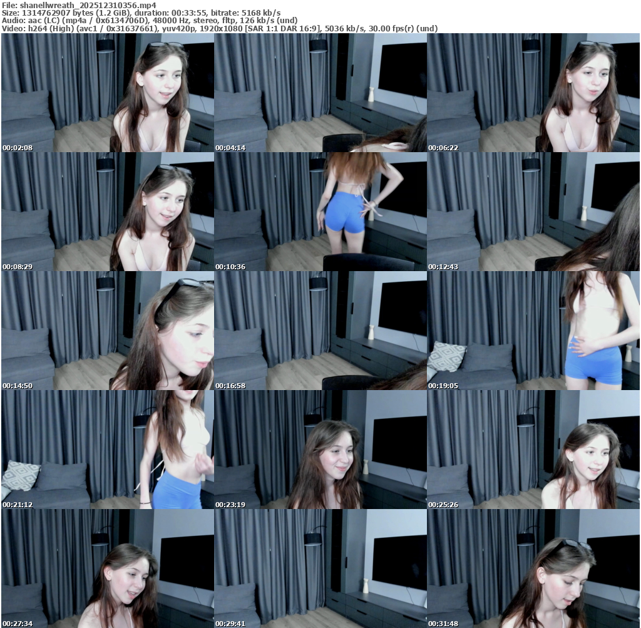Select the thumbnail stamped 00:02:08

[x=108, y=93]
